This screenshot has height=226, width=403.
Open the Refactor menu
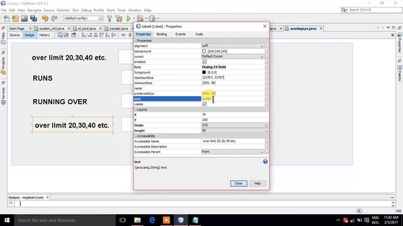click(63, 10)
